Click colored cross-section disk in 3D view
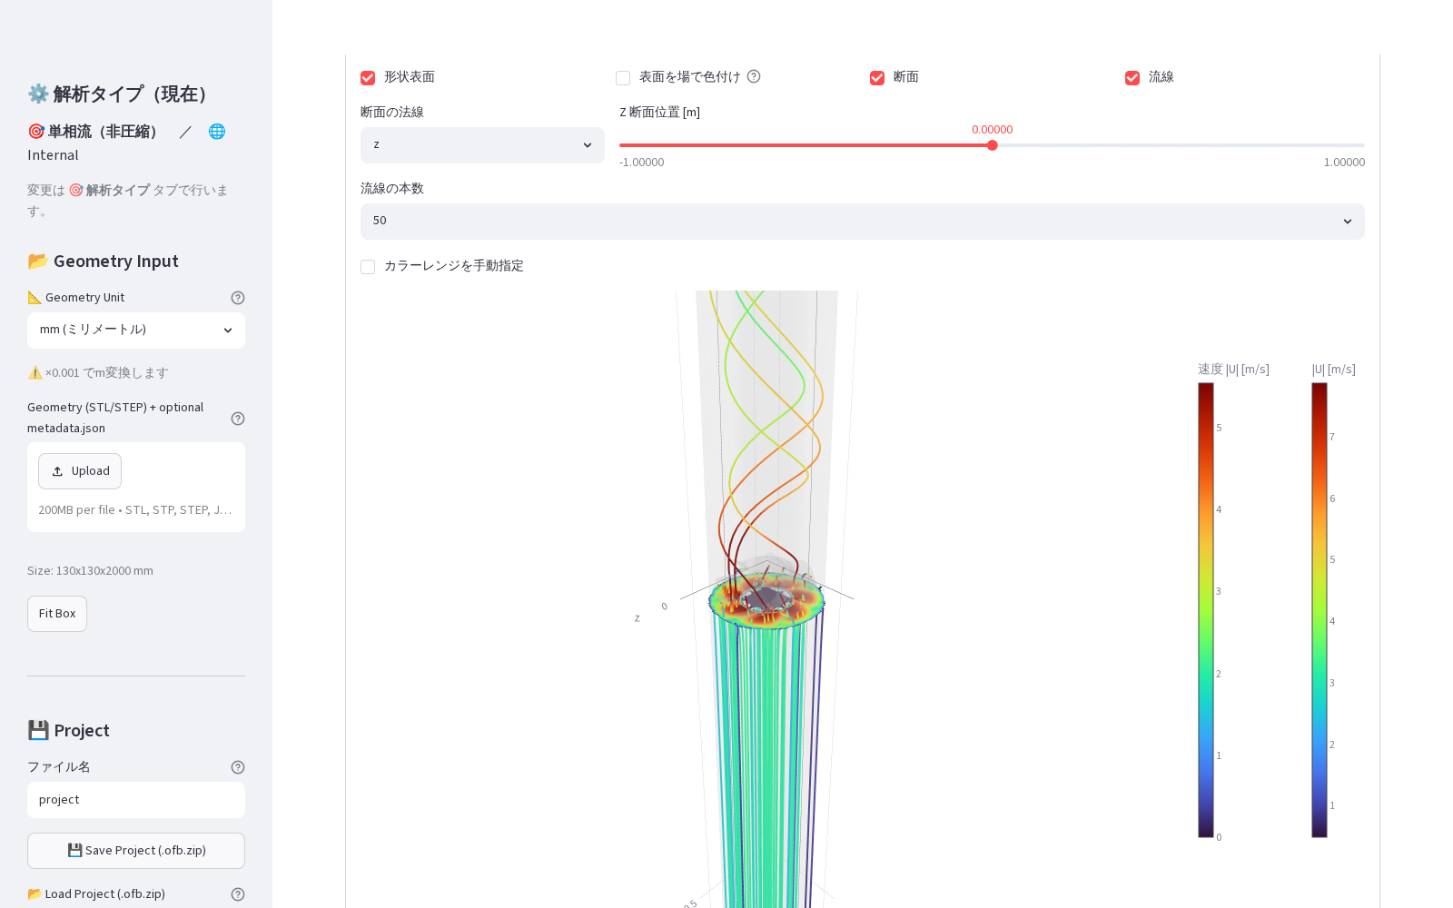This screenshot has height=908, width=1453. [x=766, y=599]
